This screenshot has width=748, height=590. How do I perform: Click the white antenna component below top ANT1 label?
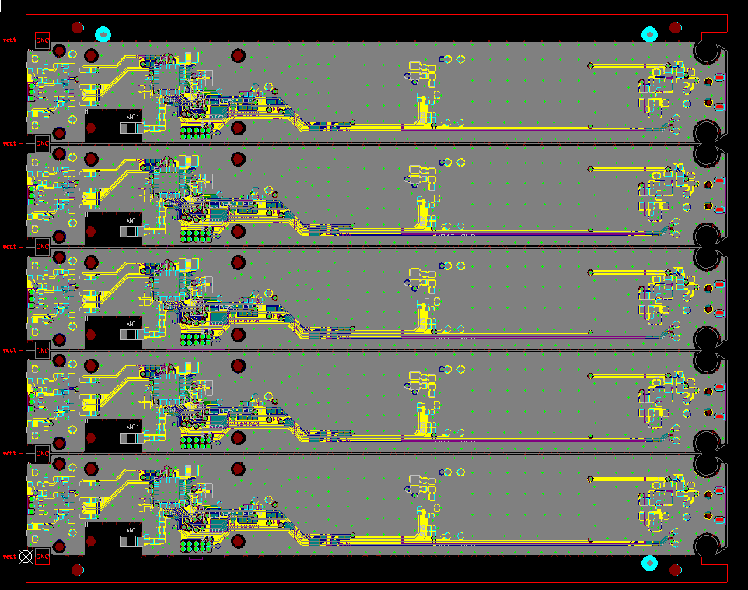[x=131, y=128]
